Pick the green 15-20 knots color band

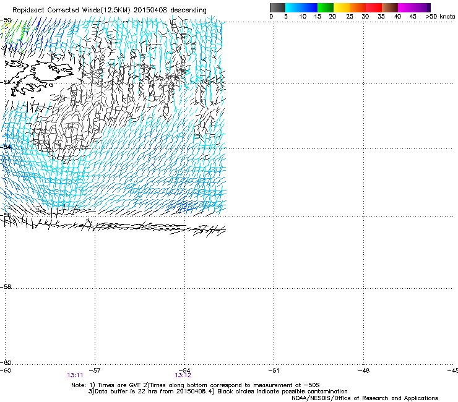326,7
